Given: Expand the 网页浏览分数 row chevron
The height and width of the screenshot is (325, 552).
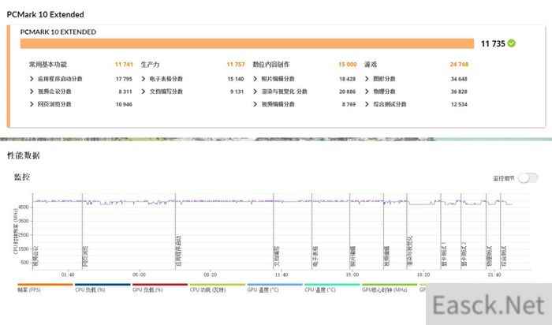Looking at the screenshot, I should [32, 104].
